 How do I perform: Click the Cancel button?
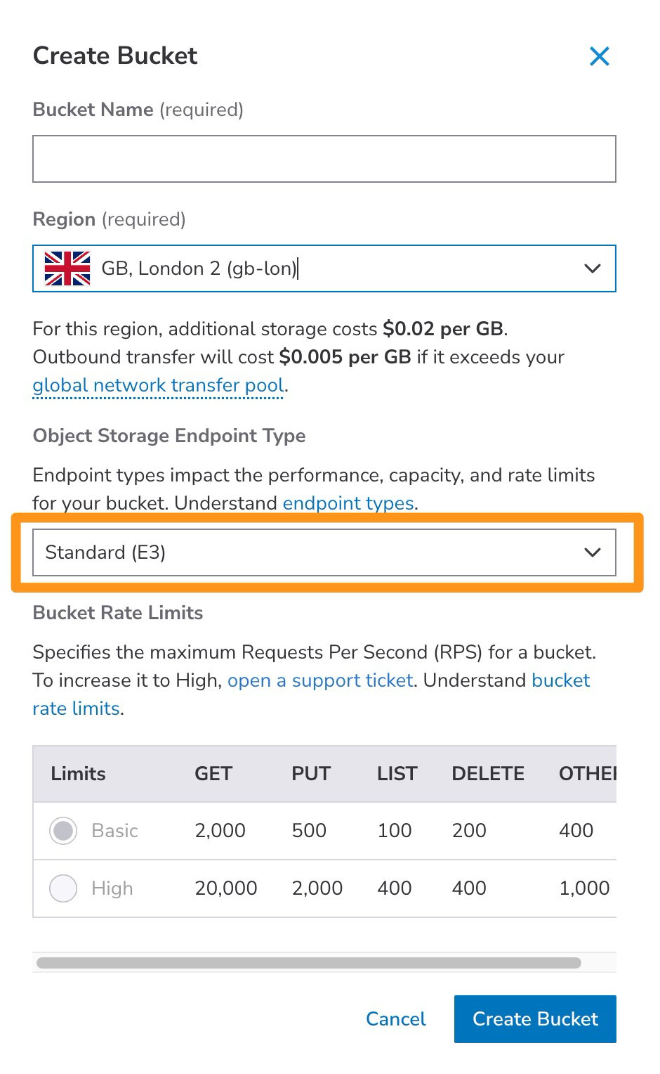pyautogui.click(x=396, y=1019)
